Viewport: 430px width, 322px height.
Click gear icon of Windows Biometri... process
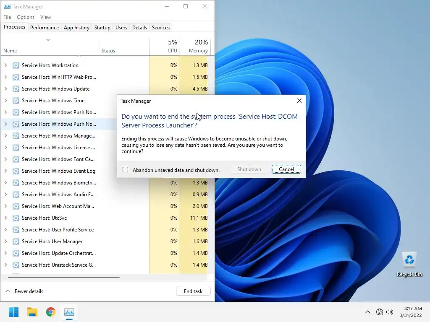[16, 183]
